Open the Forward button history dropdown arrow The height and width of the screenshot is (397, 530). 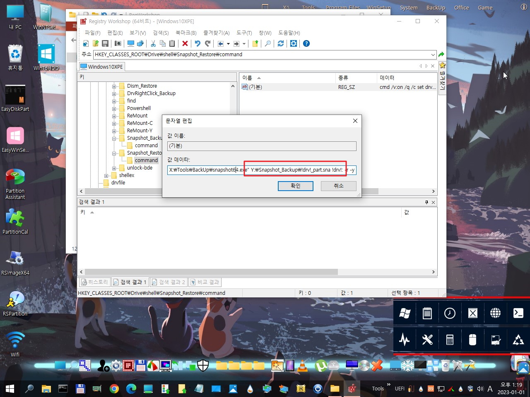click(244, 43)
